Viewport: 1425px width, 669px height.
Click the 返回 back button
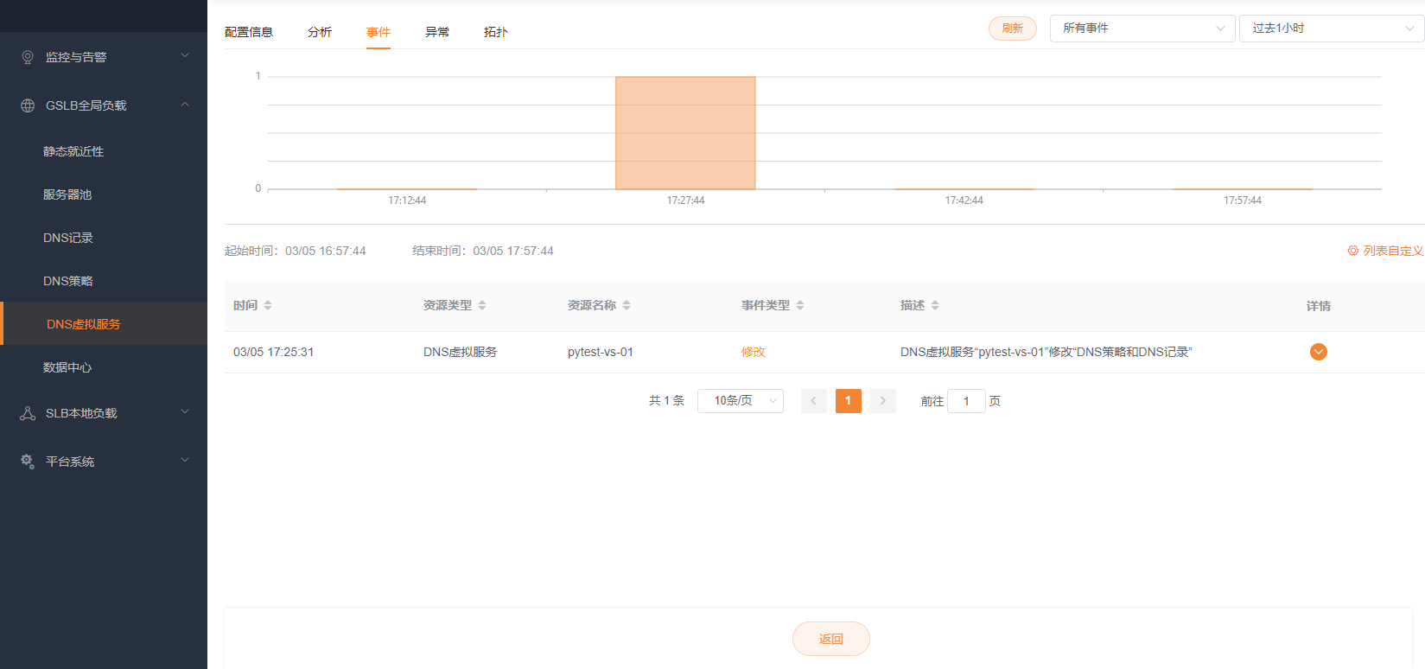click(x=830, y=639)
